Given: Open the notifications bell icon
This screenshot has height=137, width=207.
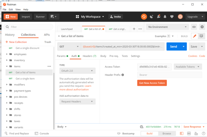Looking at the screenshot, I should tap(165, 17).
